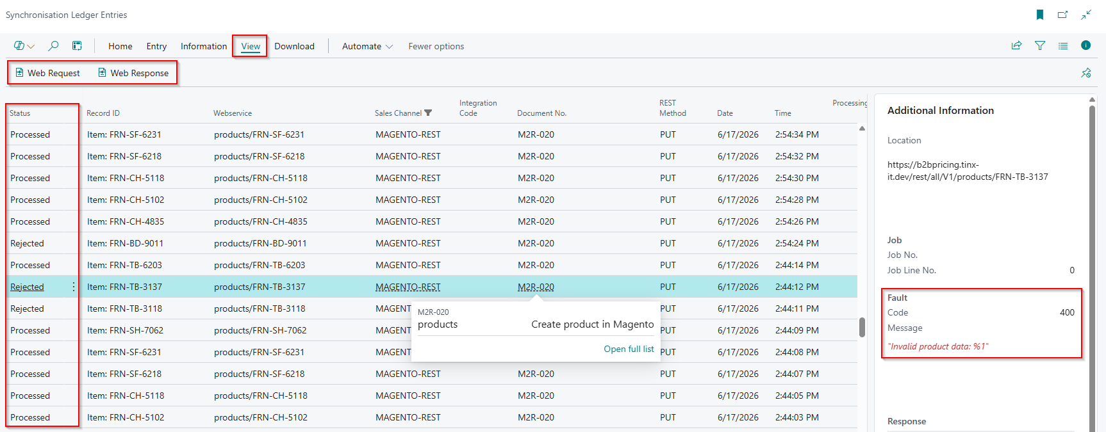Screen dimensions: 1106x432
Task: Click the pin action bar icon
Action: point(1086,73)
